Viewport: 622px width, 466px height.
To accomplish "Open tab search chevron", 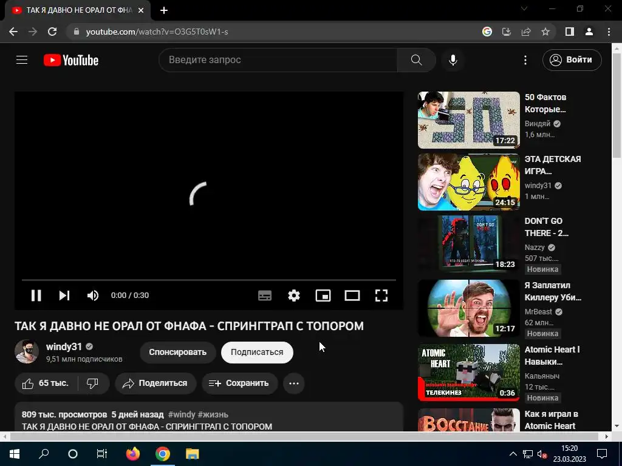I will [524, 8].
